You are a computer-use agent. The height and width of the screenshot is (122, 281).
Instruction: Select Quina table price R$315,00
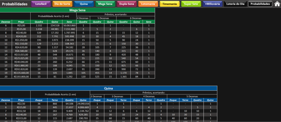[21, 118]
